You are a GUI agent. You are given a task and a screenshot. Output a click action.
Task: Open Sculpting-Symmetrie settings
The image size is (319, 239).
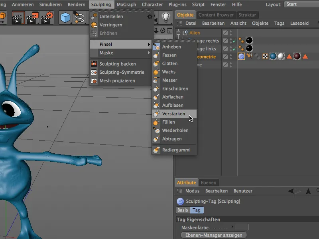click(121, 72)
